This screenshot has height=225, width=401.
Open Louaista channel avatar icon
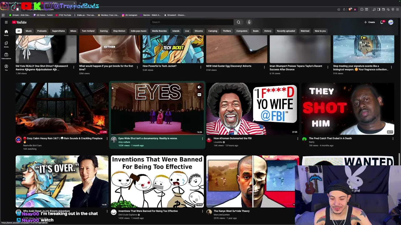click(x=209, y=140)
